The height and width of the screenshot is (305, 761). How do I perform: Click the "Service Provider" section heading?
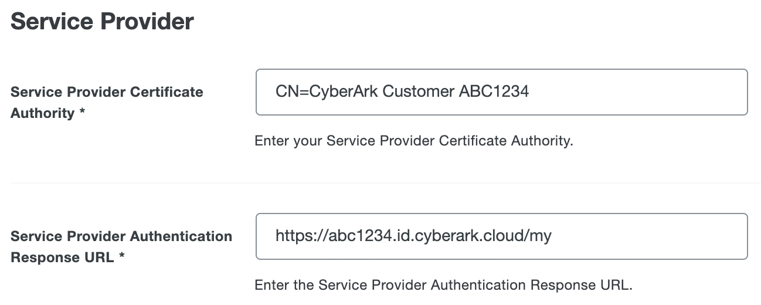click(102, 22)
